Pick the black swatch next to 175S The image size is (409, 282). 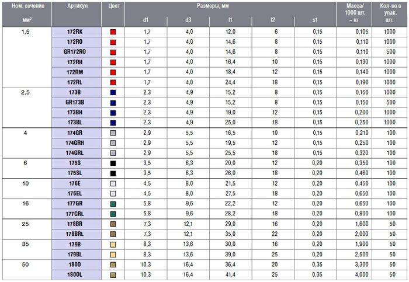point(113,163)
